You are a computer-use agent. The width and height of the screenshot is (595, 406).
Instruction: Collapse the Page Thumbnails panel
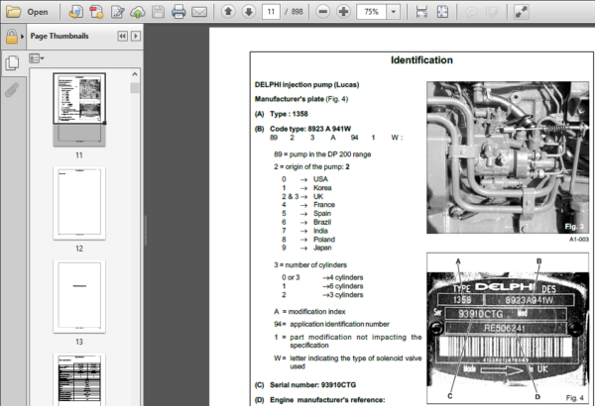tap(123, 36)
